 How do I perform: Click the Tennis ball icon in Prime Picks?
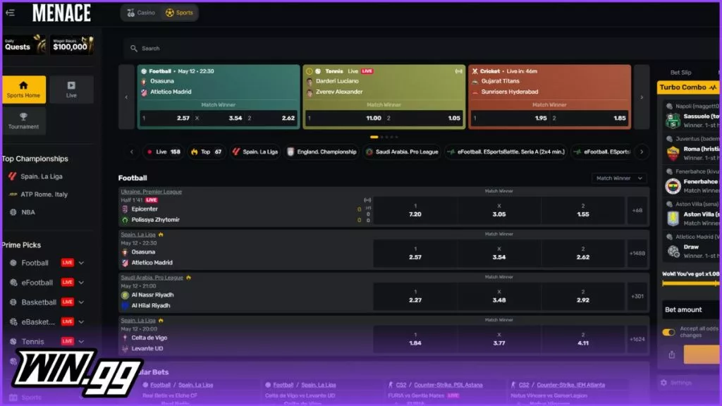(13, 342)
